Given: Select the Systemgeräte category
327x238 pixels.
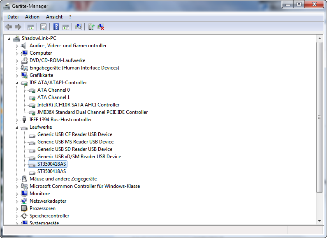Looking at the screenshot, I should pos(44,223).
